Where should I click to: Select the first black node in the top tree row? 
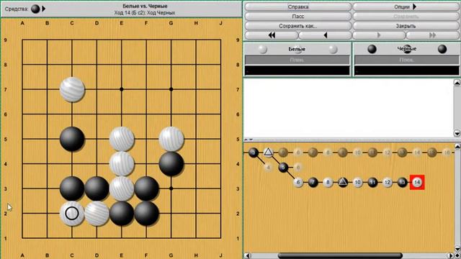point(254,153)
